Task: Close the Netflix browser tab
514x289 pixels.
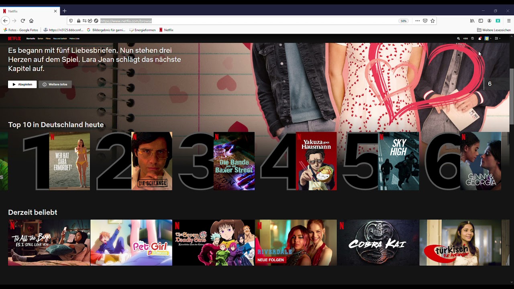Action: [x=55, y=11]
